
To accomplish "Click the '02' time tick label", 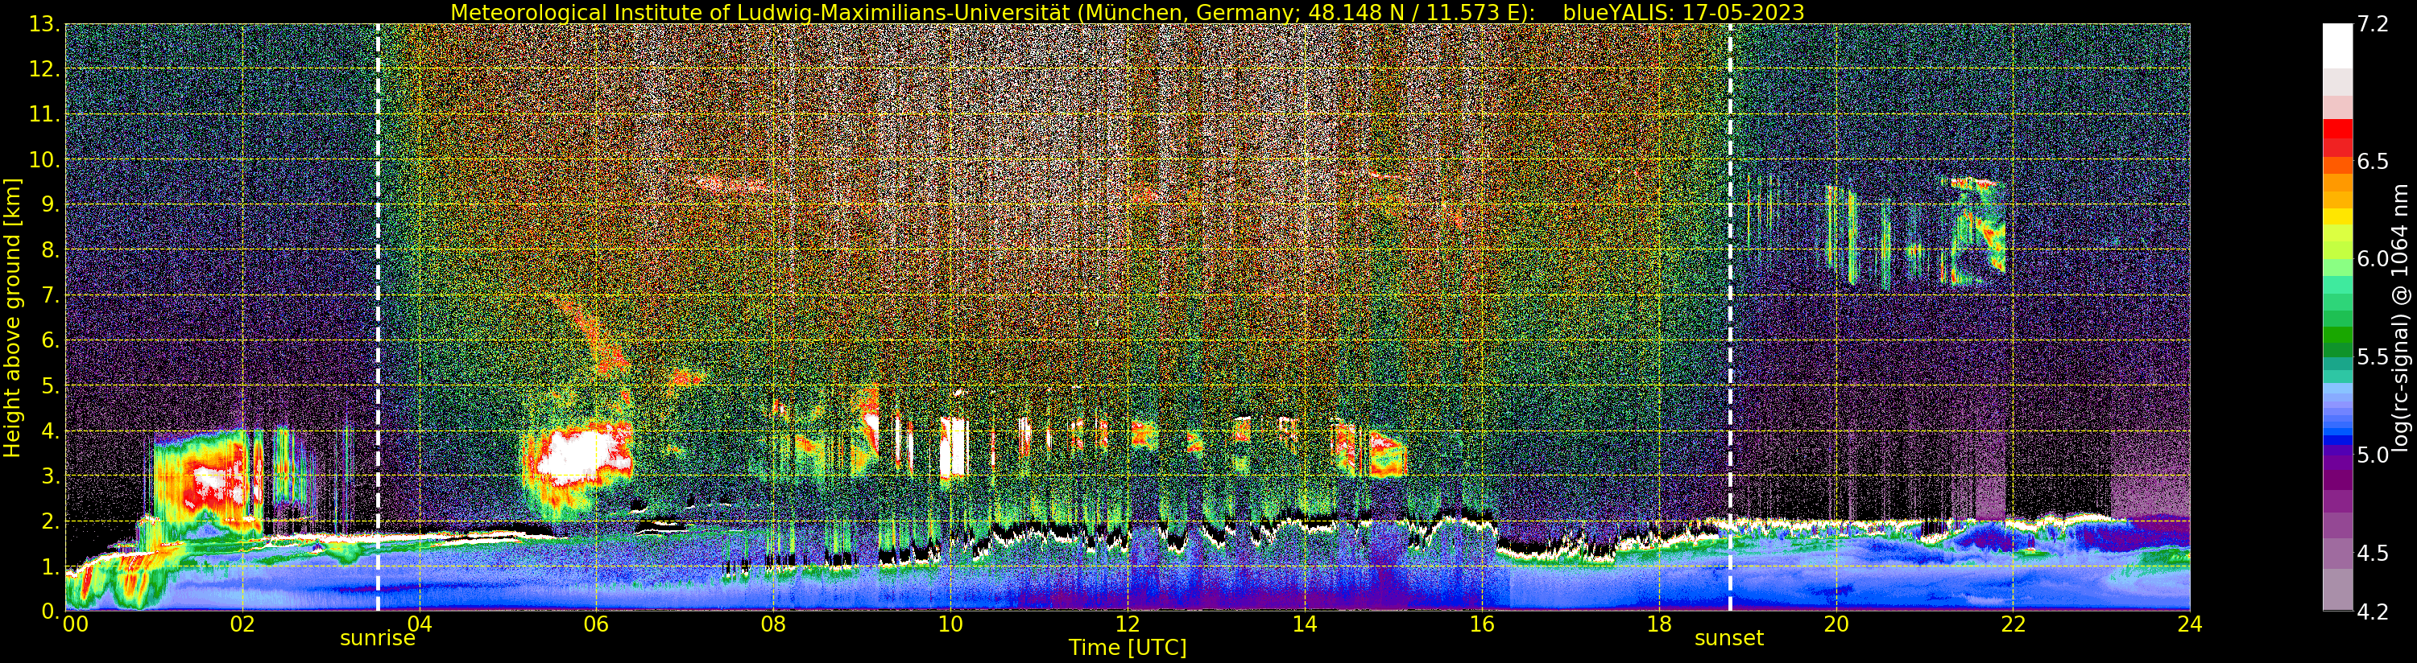I will tap(242, 624).
